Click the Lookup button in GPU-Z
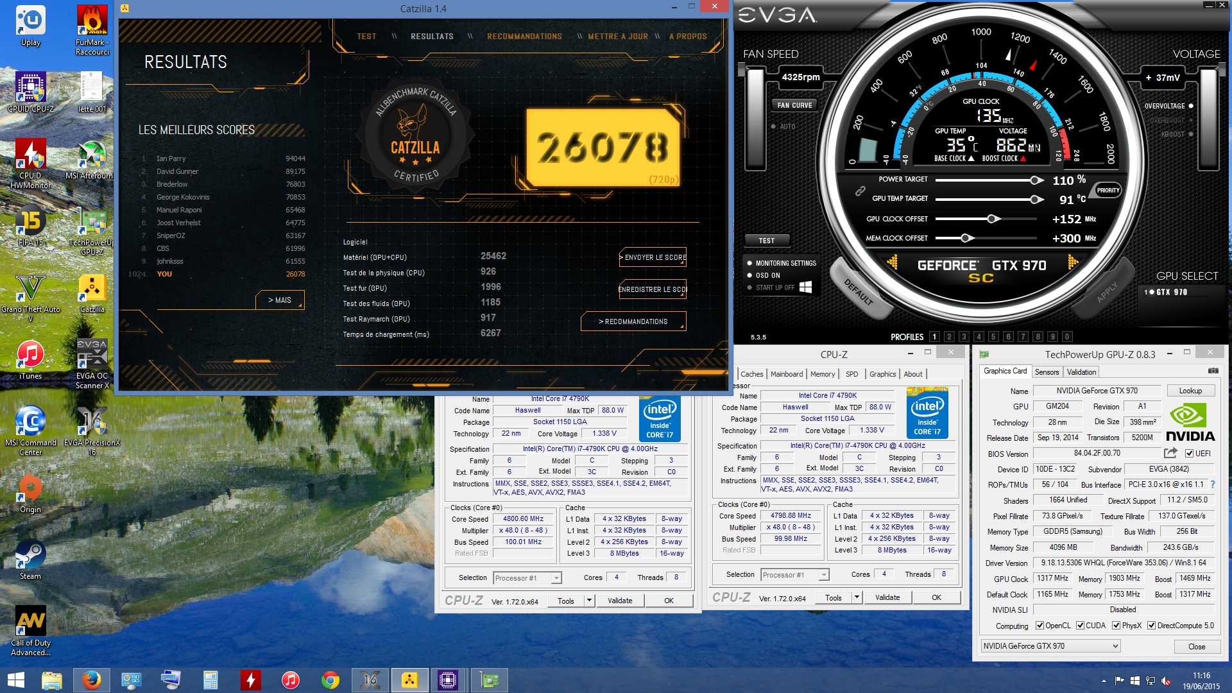Image resolution: width=1232 pixels, height=693 pixels. (x=1190, y=391)
